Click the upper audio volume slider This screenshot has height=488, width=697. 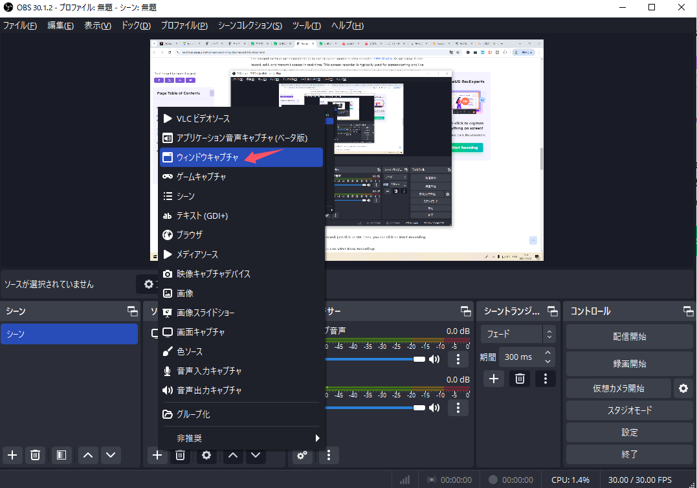point(375,359)
